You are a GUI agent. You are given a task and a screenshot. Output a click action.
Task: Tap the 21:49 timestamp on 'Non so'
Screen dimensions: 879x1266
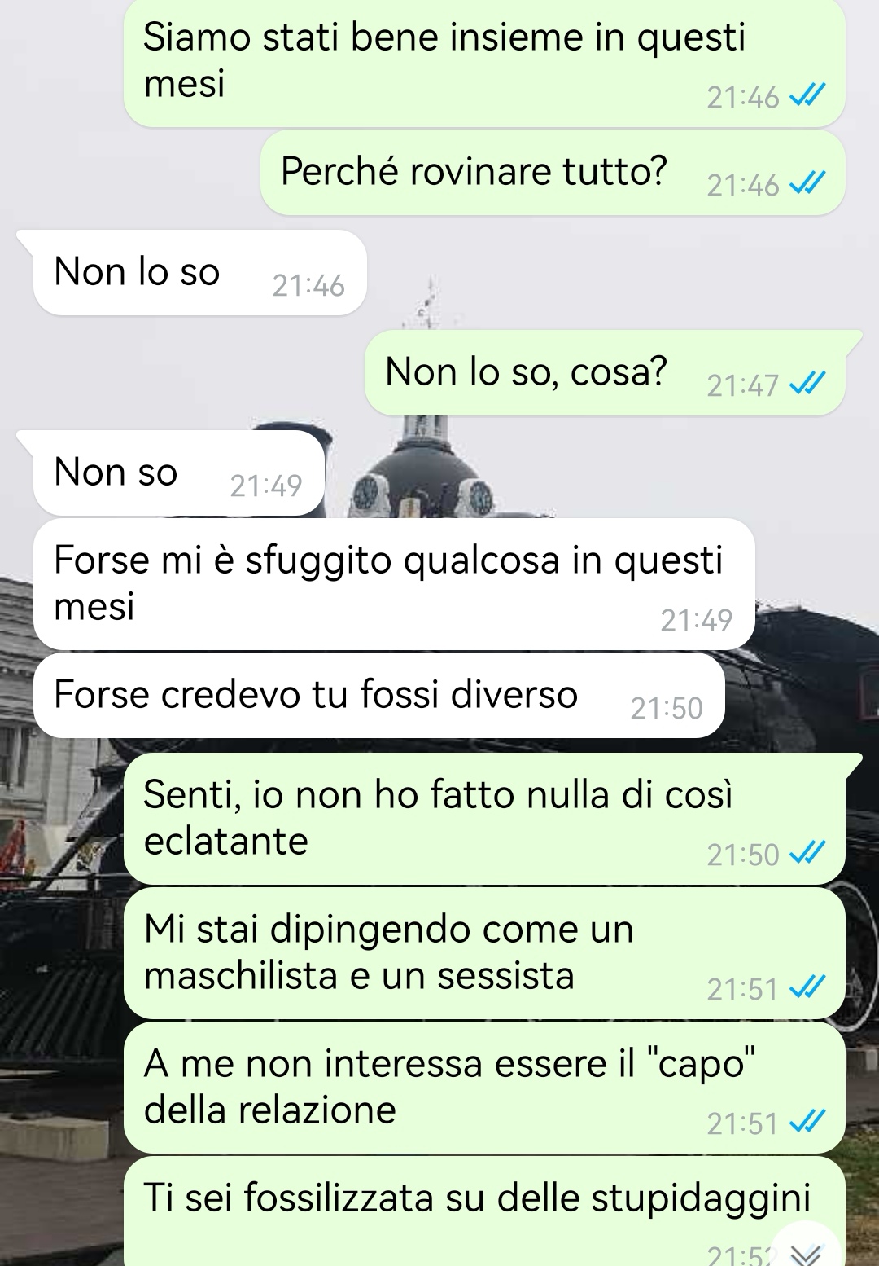point(266,486)
